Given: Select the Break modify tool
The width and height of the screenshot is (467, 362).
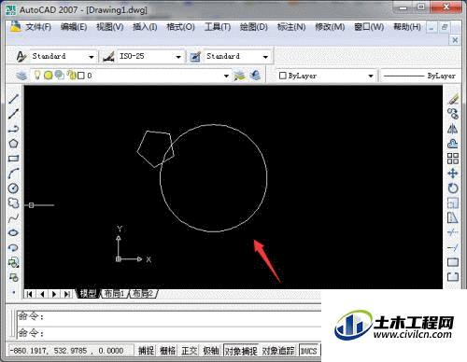Looking at the screenshot, I should click(x=453, y=276).
